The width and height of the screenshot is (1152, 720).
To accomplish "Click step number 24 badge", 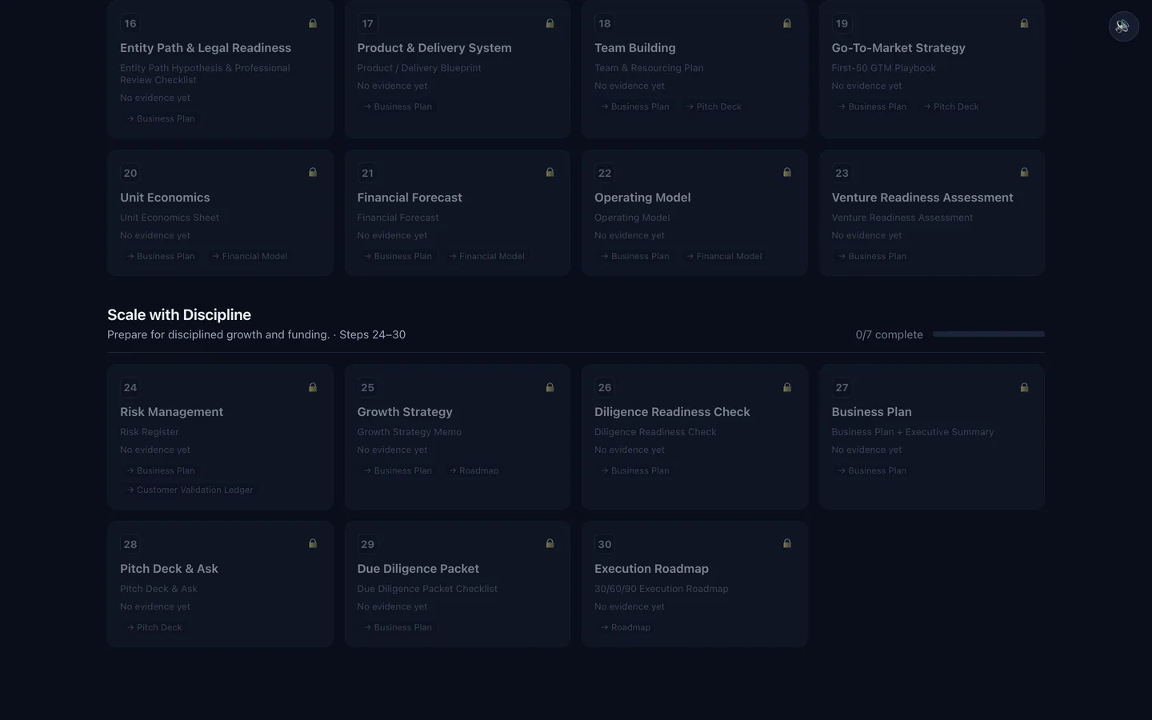I will 130,388.
